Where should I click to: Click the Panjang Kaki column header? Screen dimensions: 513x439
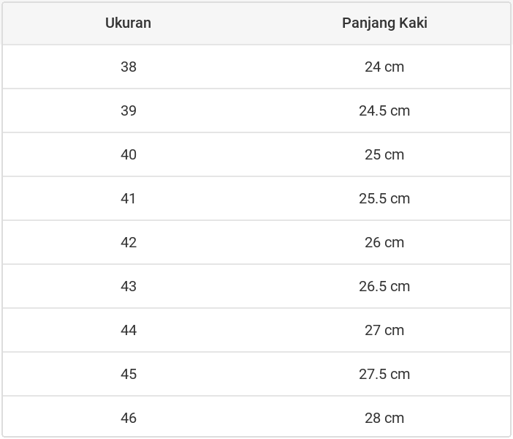point(384,23)
